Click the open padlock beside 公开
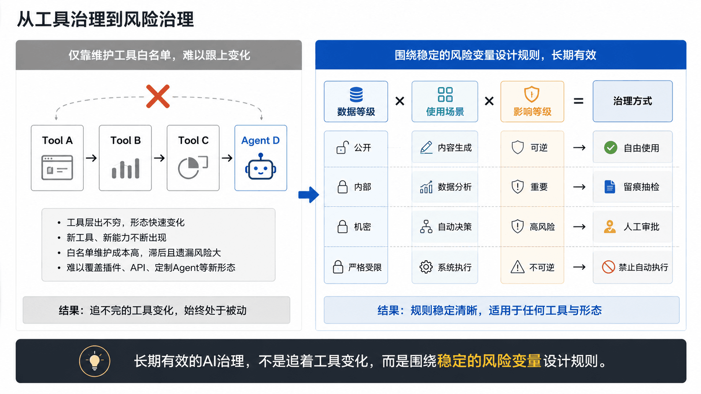The image size is (701, 394). (343, 147)
